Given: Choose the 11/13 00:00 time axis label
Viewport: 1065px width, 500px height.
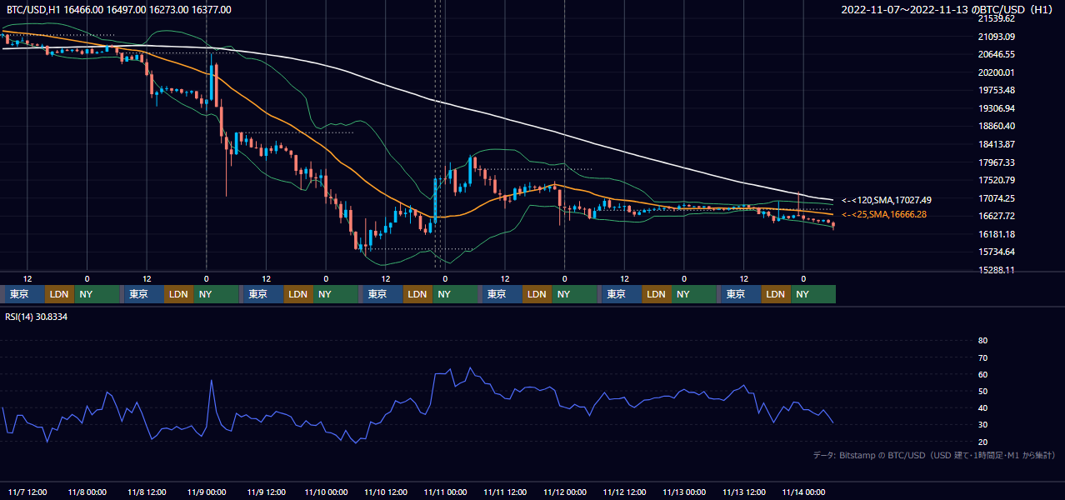Looking at the screenshot, I should [x=684, y=492].
